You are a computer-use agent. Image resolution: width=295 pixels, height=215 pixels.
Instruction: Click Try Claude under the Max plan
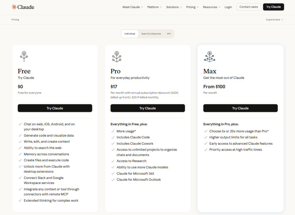point(241,108)
